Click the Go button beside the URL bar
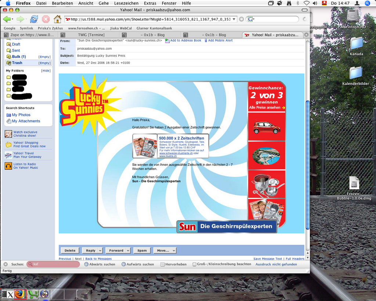 pos(242,19)
